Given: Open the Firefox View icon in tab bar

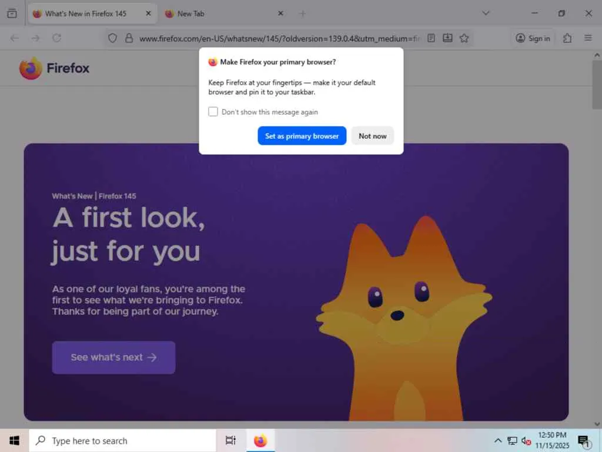Looking at the screenshot, I should (x=12, y=14).
